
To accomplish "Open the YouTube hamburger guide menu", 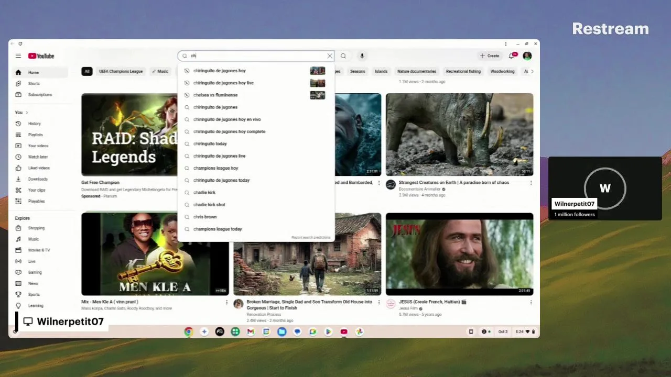I will (18, 56).
